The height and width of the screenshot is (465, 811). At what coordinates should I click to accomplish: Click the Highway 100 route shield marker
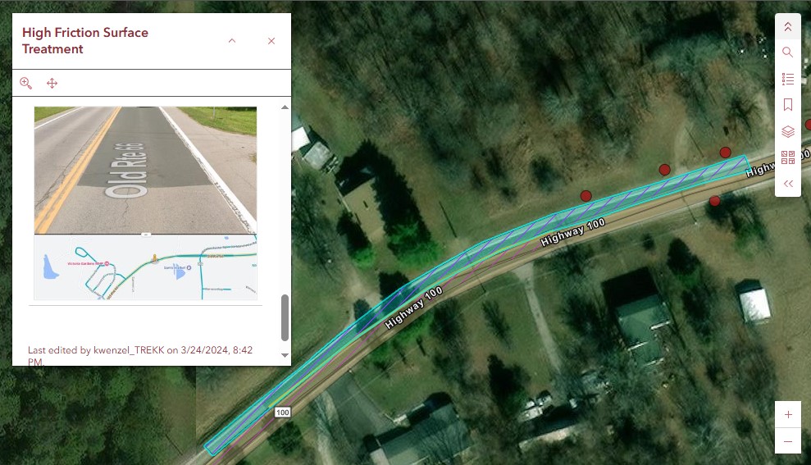coord(282,413)
